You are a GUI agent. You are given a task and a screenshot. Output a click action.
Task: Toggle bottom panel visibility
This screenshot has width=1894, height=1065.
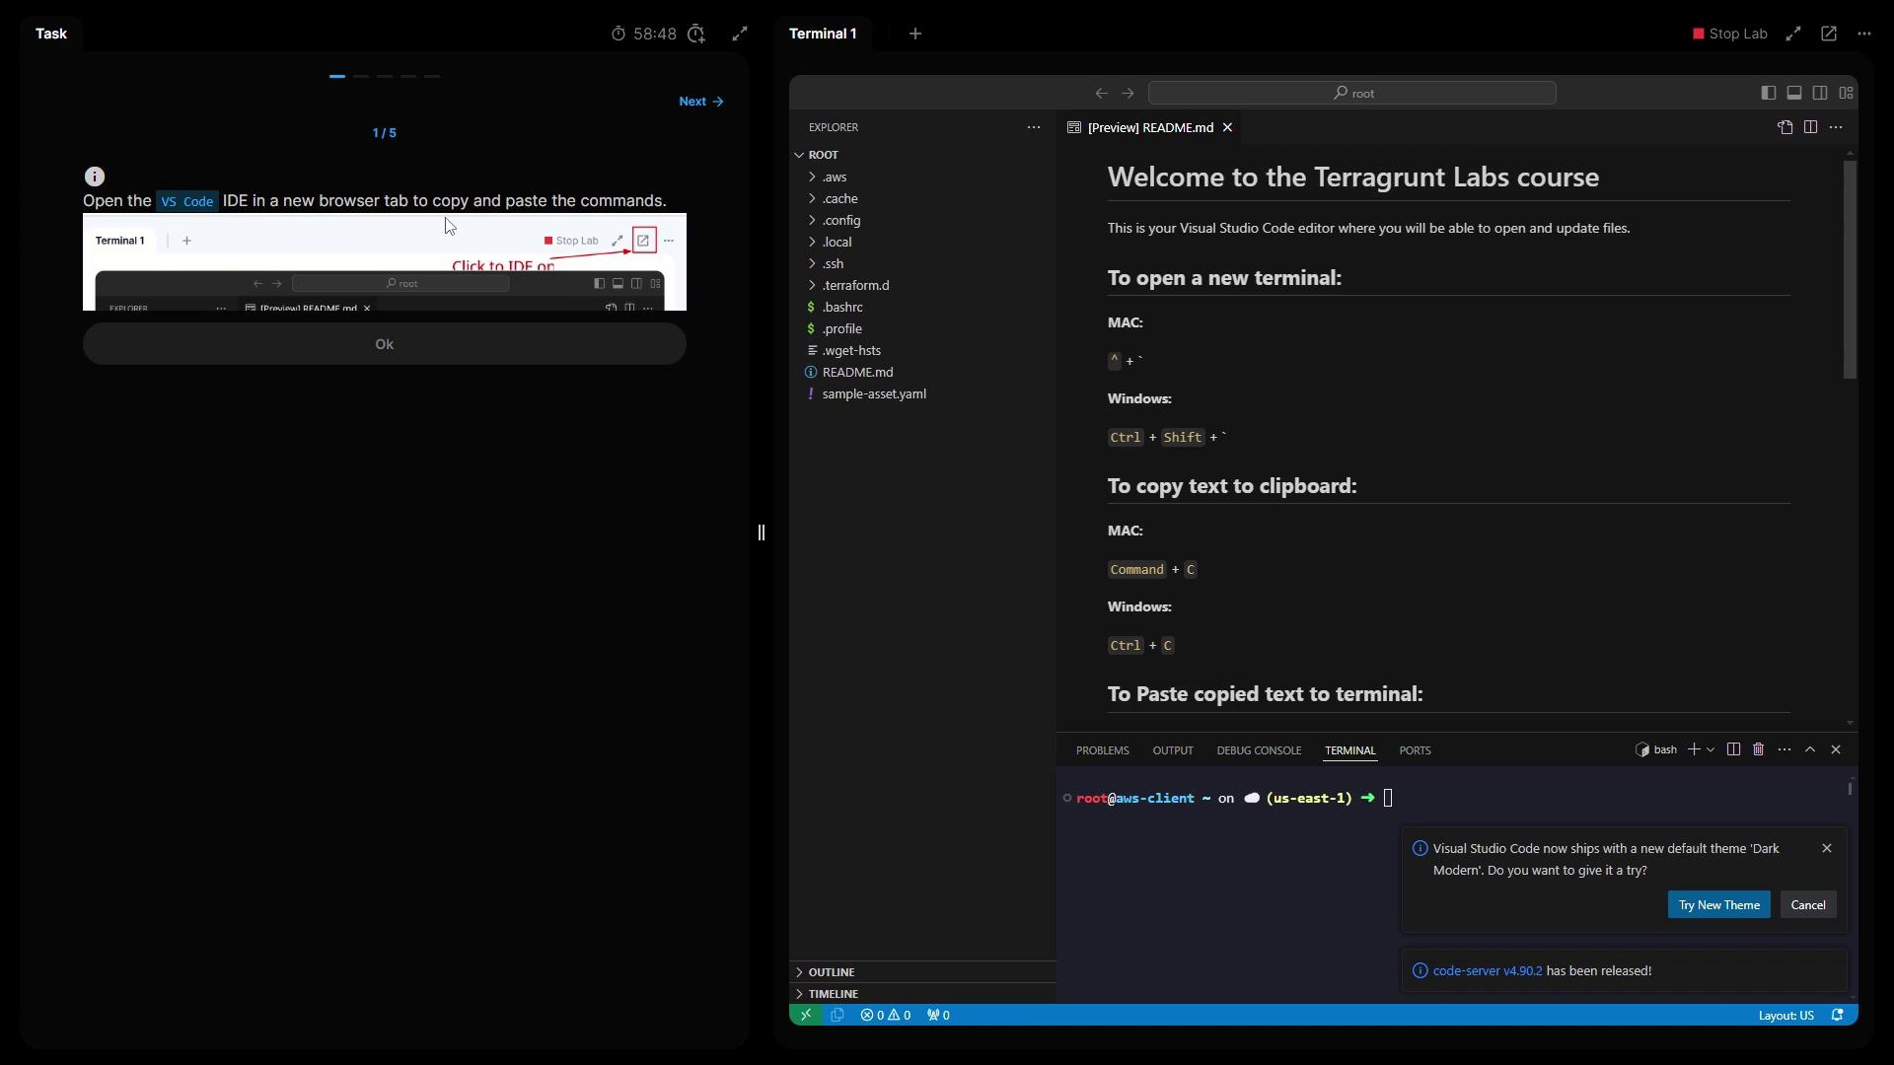(1794, 93)
